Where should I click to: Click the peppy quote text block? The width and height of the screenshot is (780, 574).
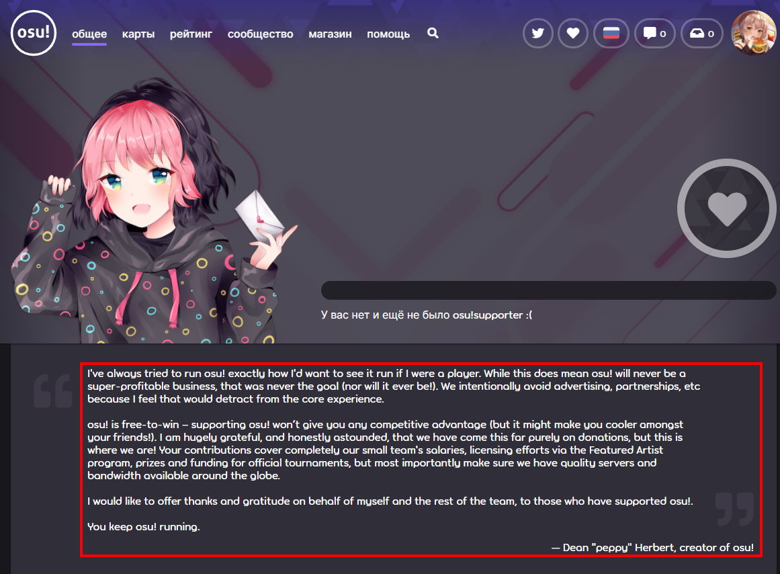coord(421,460)
